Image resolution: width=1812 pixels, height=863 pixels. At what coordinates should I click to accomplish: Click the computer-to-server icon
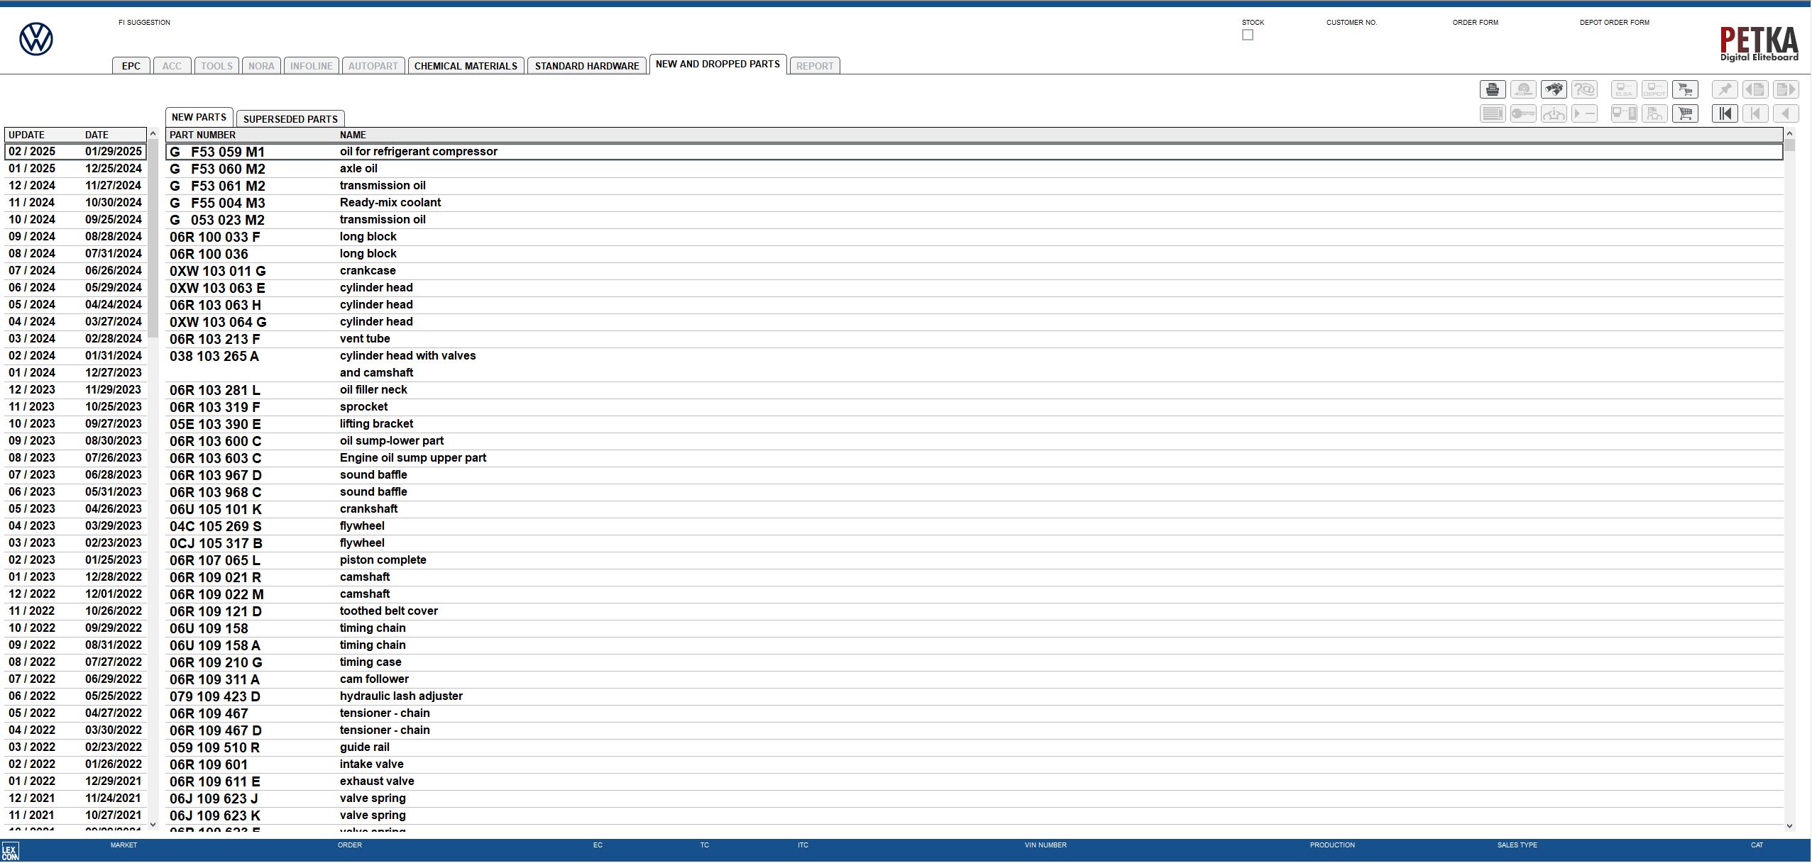[x=1624, y=113]
